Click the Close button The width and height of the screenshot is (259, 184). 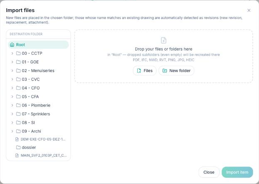point(209,172)
